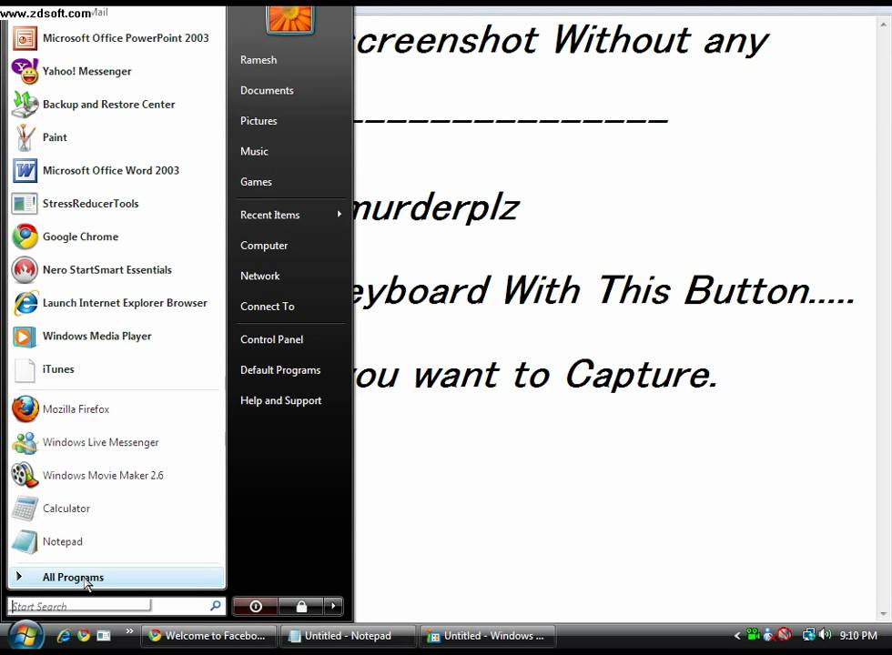Open Nero StartSmart Essentials icon
Image resolution: width=892 pixels, height=655 pixels.
tap(25, 270)
